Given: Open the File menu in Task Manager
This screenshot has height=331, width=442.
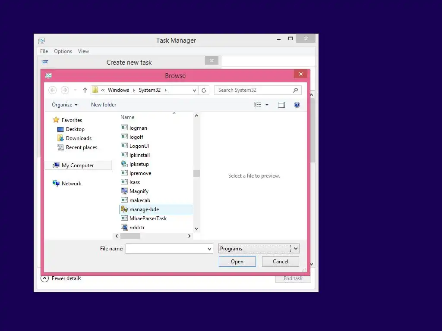Looking at the screenshot, I should (x=44, y=51).
